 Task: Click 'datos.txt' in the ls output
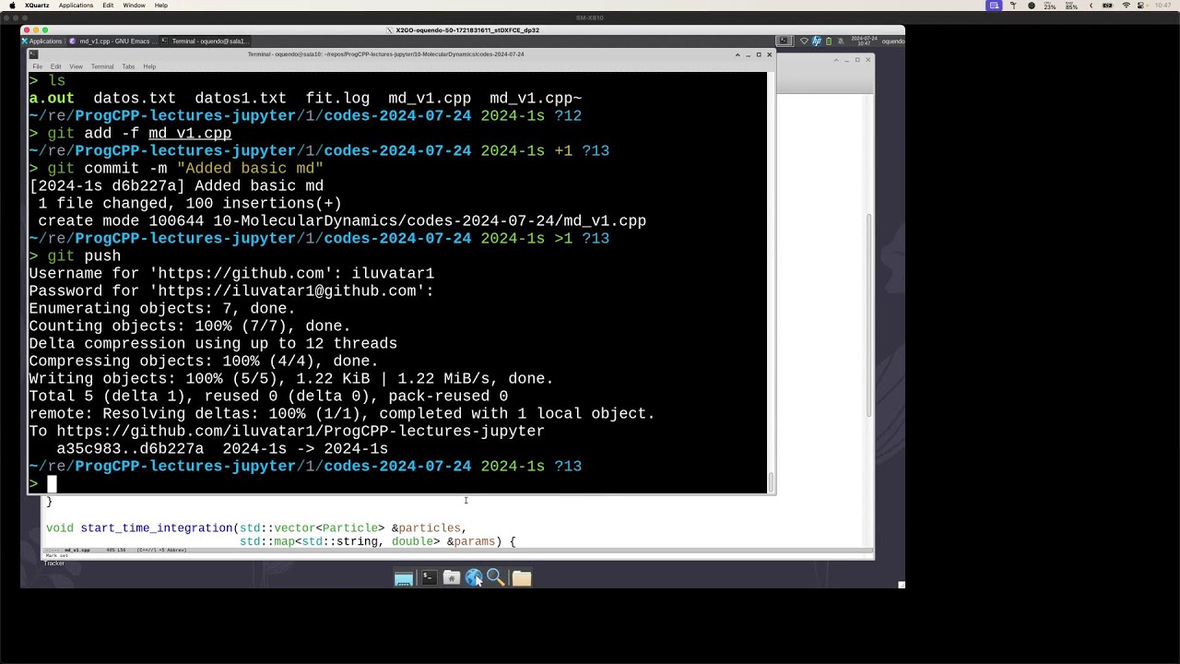coord(135,99)
